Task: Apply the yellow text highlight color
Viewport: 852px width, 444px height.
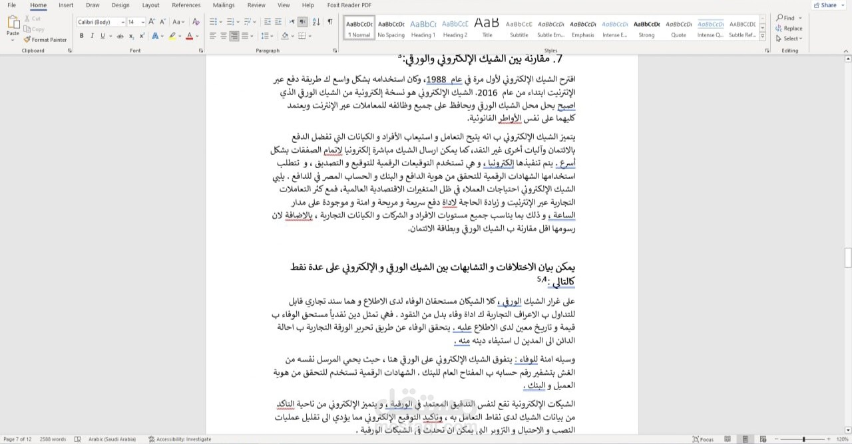Action: click(172, 36)
